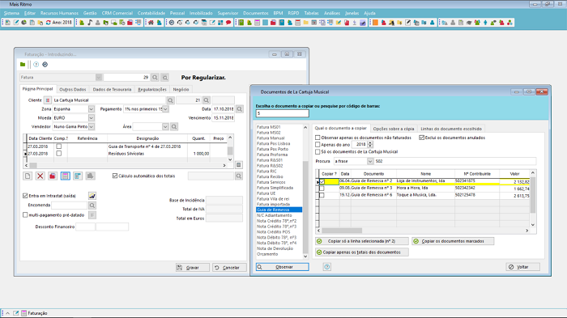Select Fatura Proforma in document type list
Image resolution: width=567 pixels, height=318 pixels.
pyautogui.click(x=272, y=155)
